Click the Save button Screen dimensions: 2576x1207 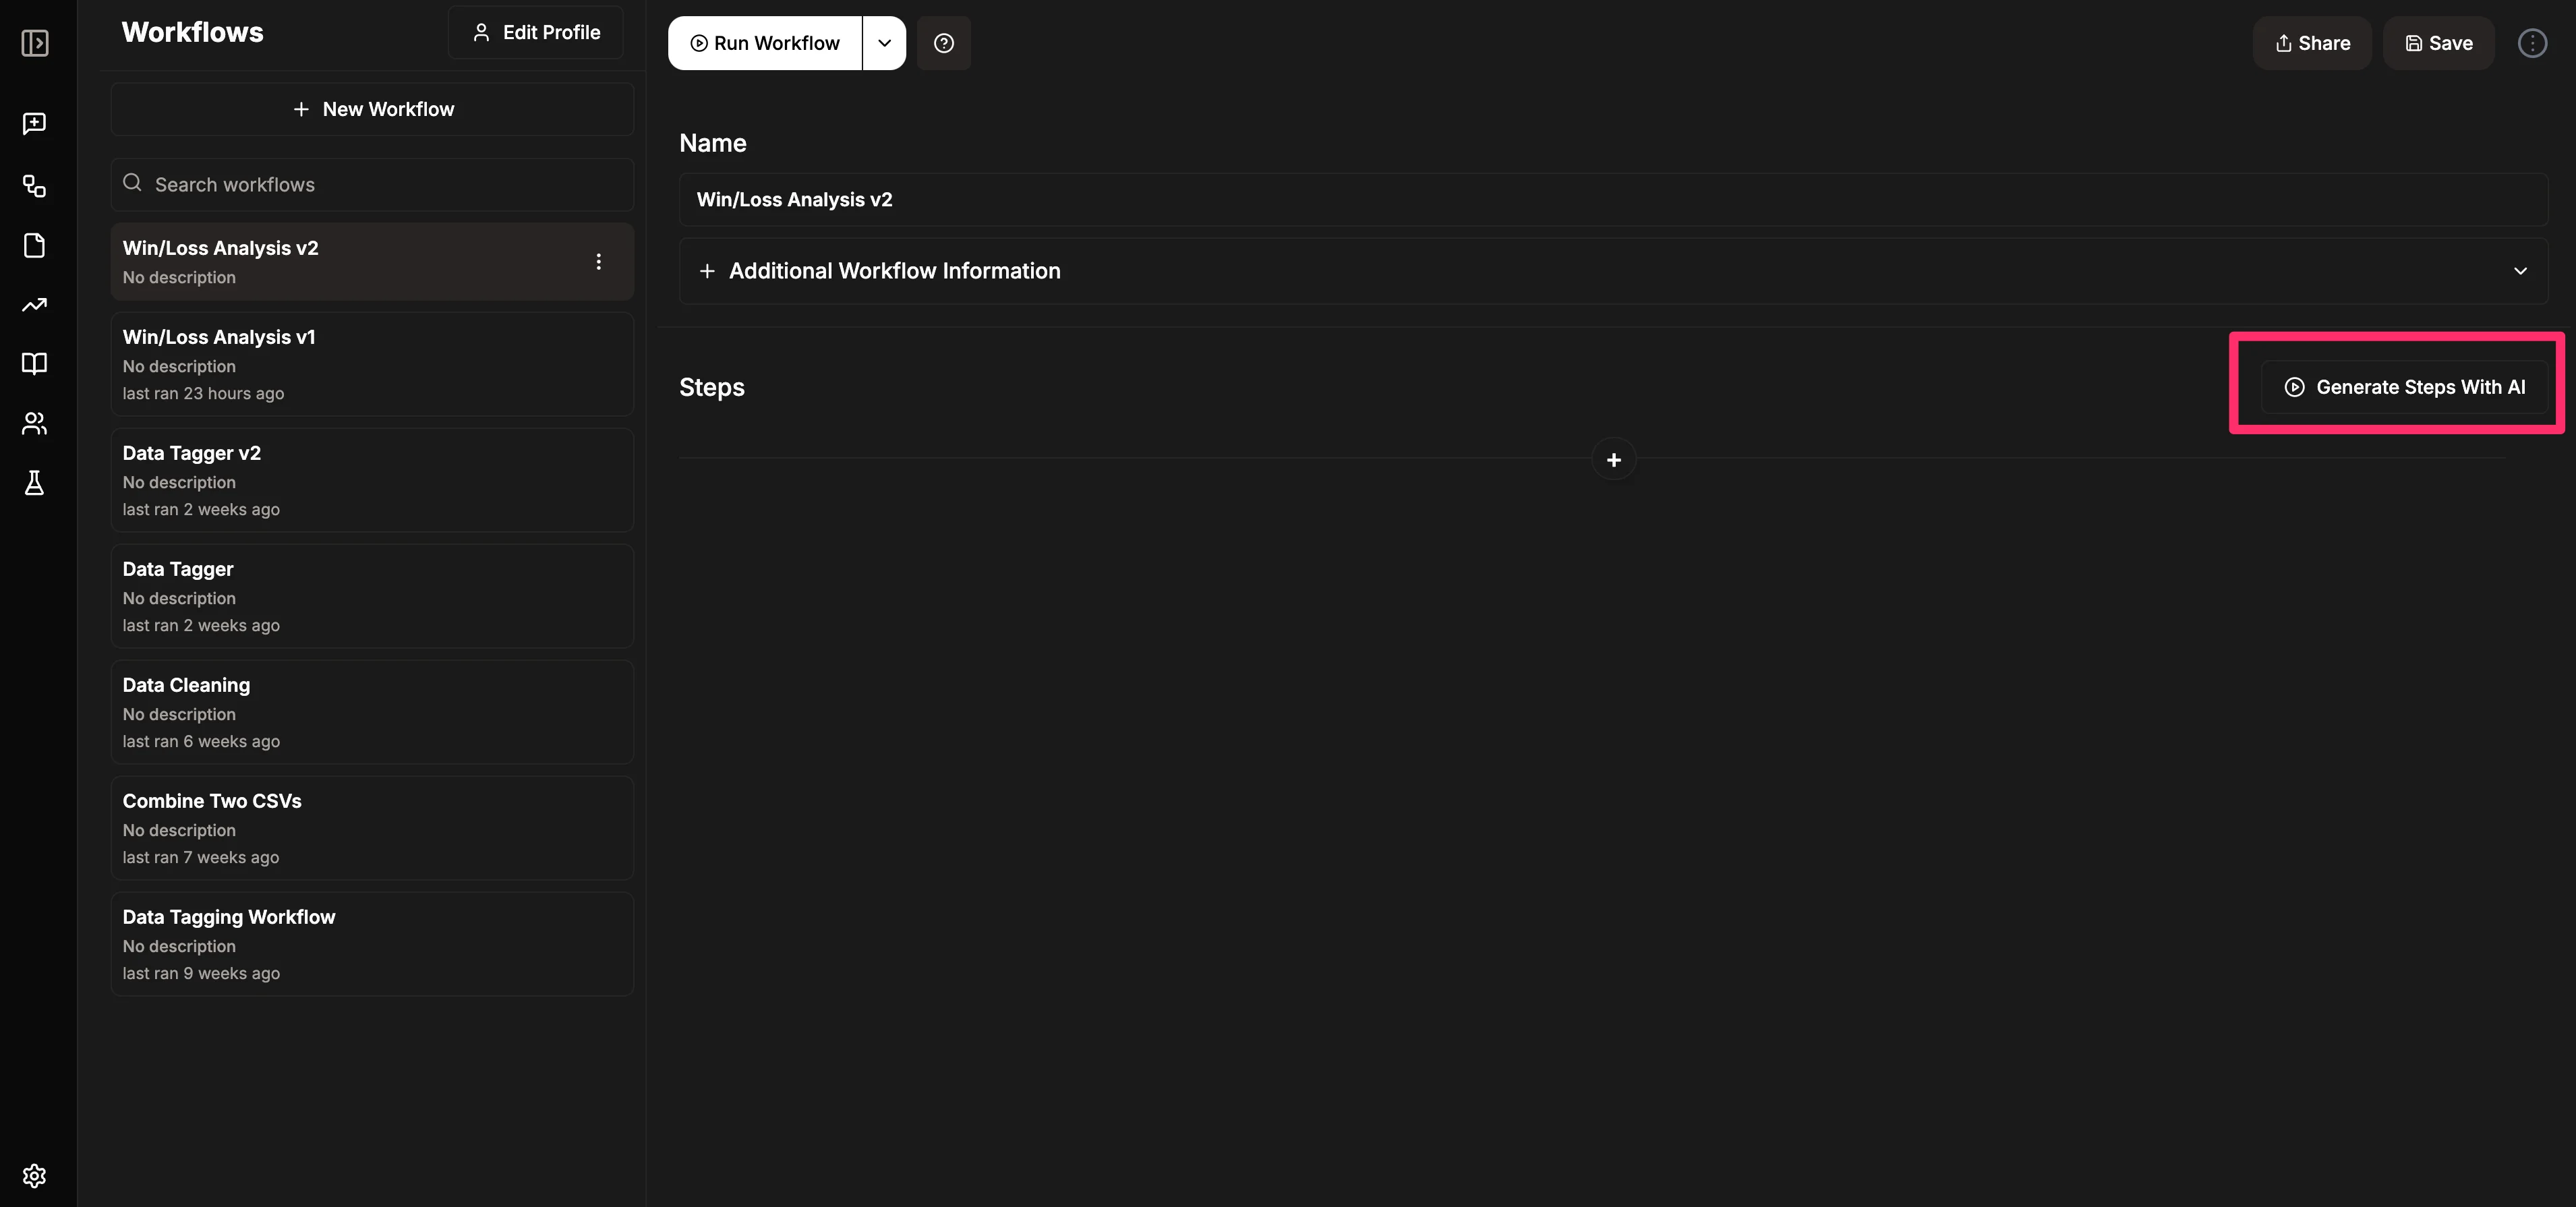coord(2438,43)
